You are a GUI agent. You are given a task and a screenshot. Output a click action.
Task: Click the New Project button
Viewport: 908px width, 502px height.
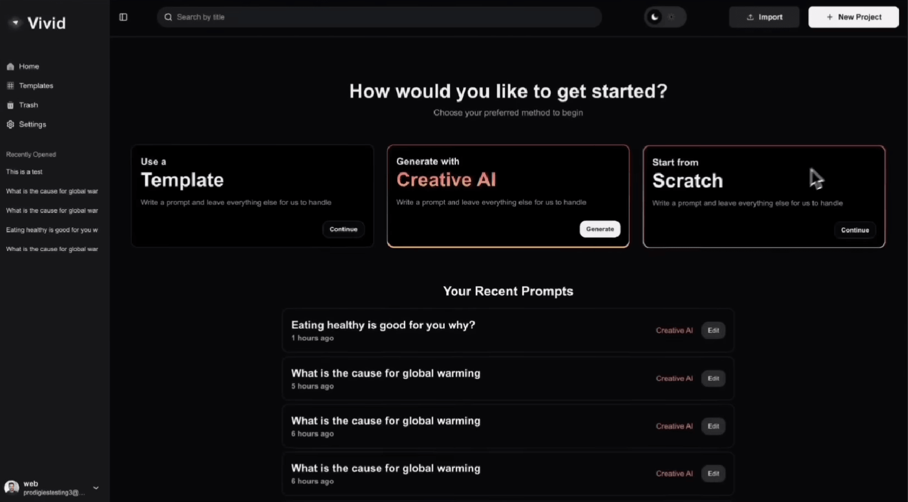pos(853,17)
